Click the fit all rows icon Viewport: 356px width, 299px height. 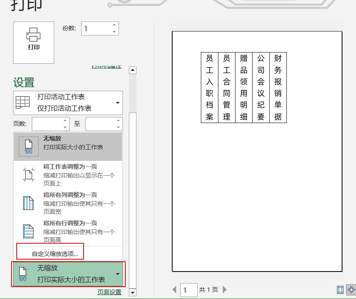point(28,231)
